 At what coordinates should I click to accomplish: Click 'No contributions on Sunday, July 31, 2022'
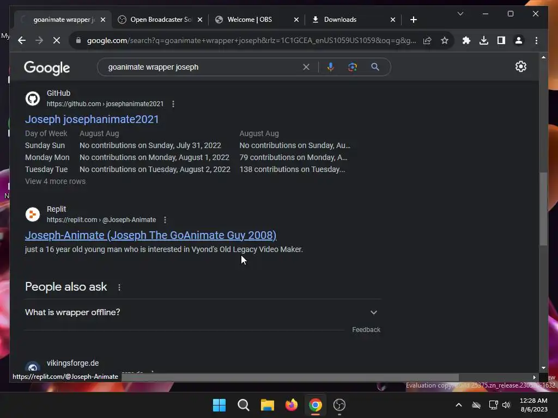pos(150,145)
